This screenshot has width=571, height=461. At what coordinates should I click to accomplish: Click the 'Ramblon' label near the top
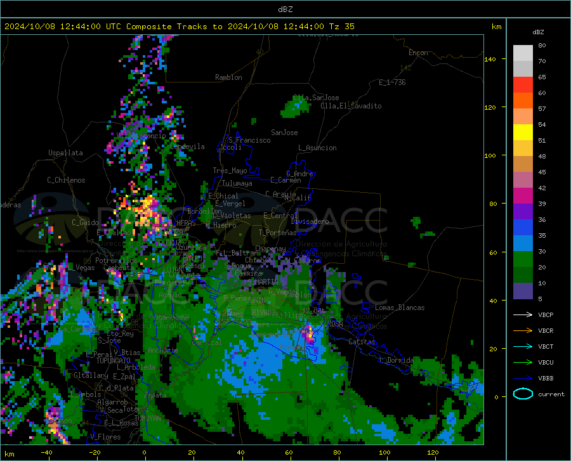(228, 77)
